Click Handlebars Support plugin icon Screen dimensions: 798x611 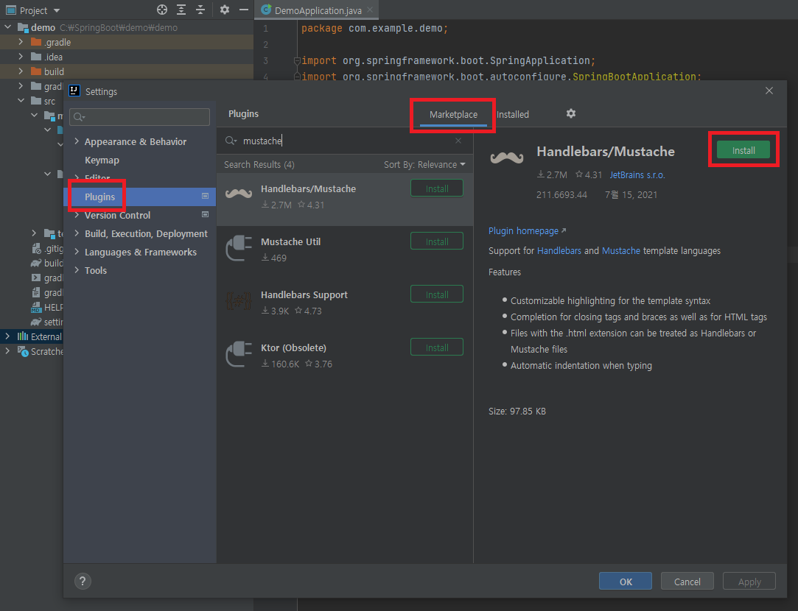239,301
